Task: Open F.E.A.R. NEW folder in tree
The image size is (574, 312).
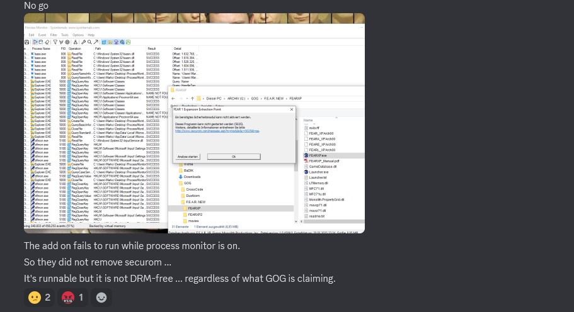Action: click(195, 202)
